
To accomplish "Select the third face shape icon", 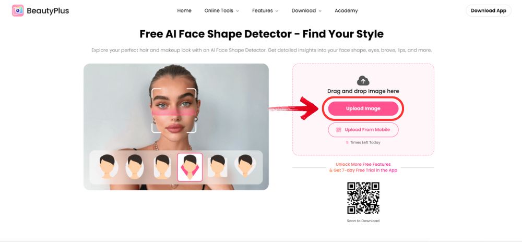I will pyautogui.click(x=162, y=166).
